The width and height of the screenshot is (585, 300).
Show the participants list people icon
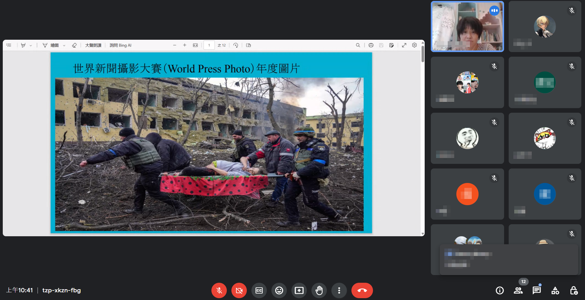click(x=518, y=290)
